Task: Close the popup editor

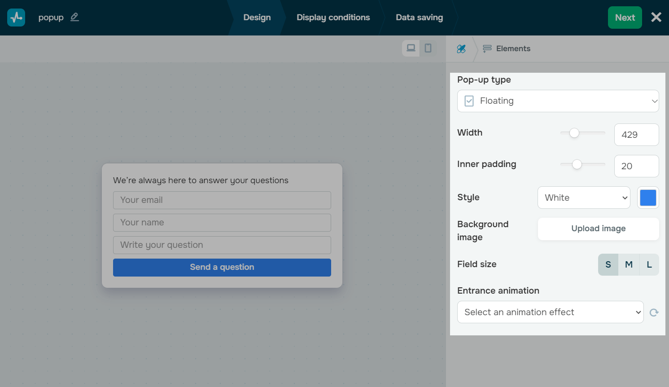Action: click(656, 17)
